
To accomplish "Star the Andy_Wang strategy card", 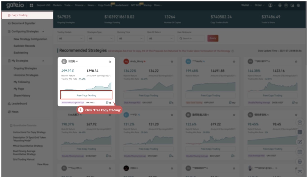I will pos(172,61).
